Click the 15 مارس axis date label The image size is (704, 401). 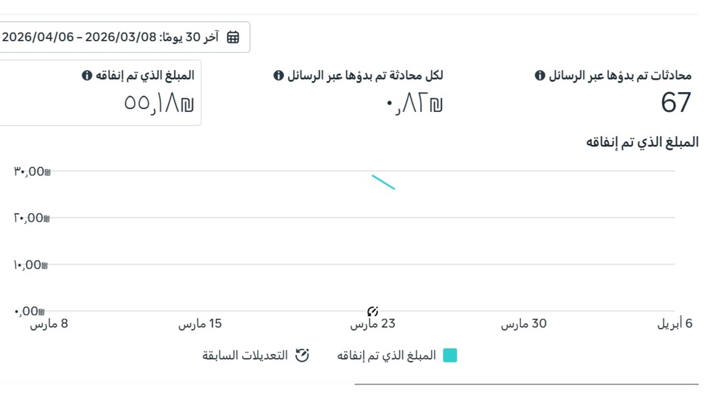200,324
